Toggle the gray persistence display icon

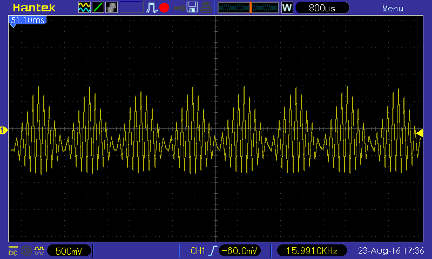coord(111,8)
